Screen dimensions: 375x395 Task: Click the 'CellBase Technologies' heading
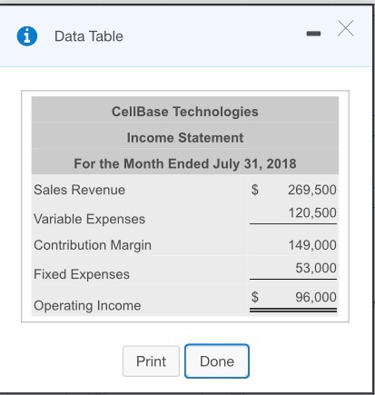(185, 112)
